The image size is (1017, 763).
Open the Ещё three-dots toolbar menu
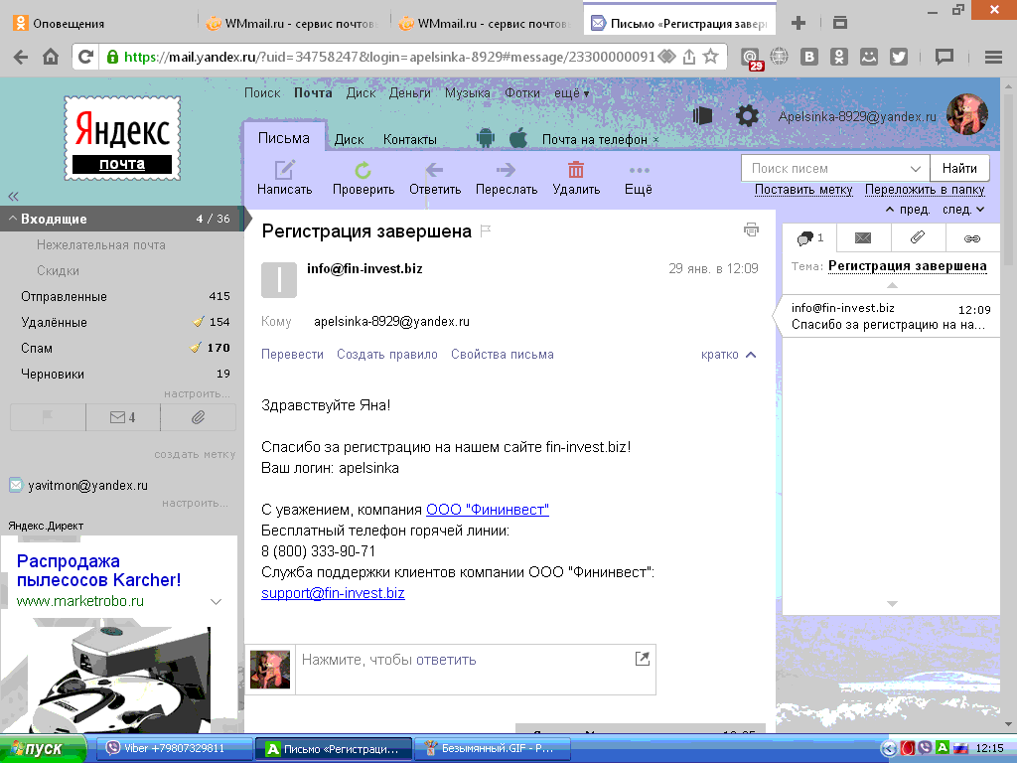[639, 171]
